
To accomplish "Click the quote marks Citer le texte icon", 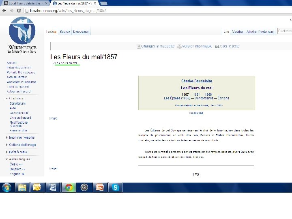I will 217,46.
